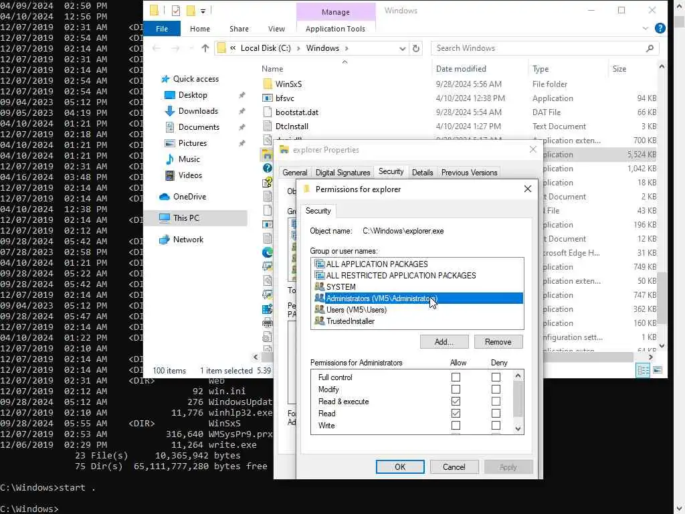Click Add... to add a user
This screenshot has height=514, width=685.
click(444, 342)
